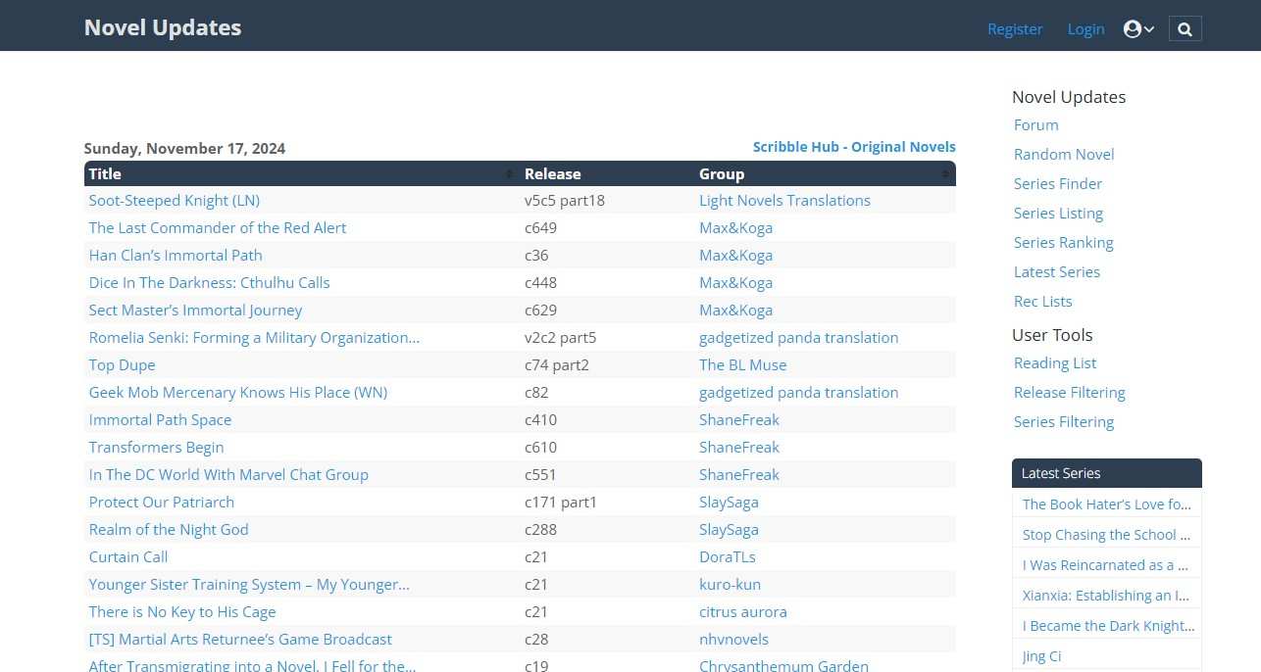
Task: Open Reading List under User Tools
Action: pos(1055,363)
